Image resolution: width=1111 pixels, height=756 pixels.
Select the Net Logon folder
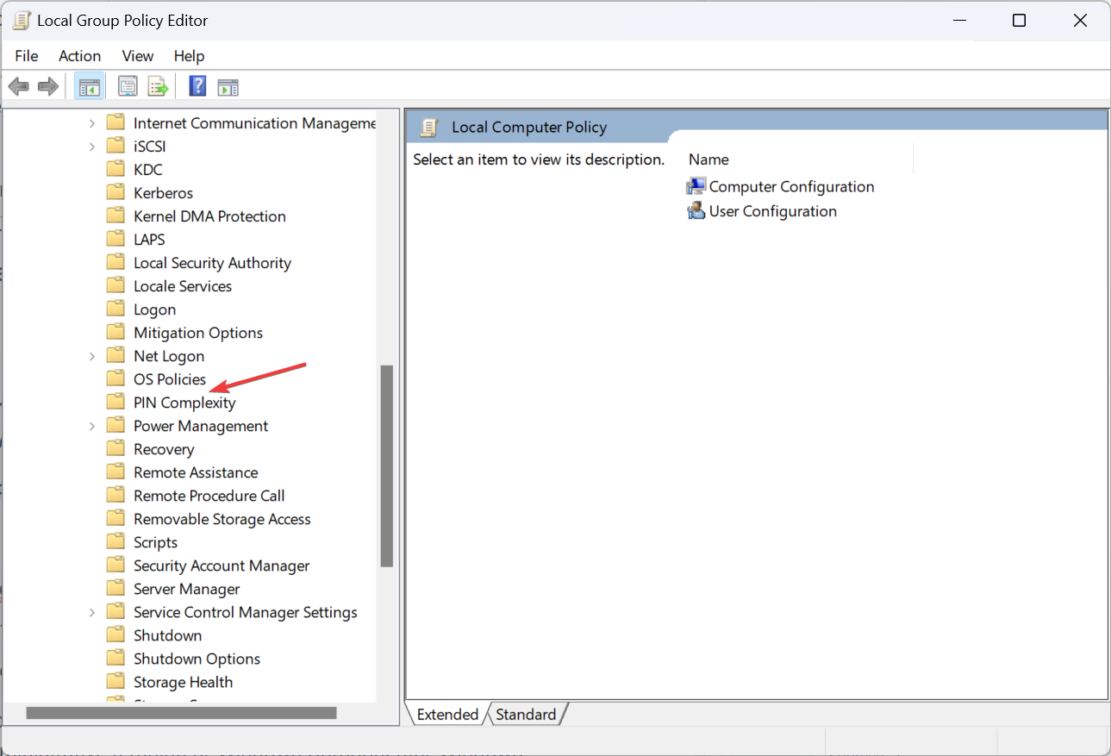click(x=169, y=355)
